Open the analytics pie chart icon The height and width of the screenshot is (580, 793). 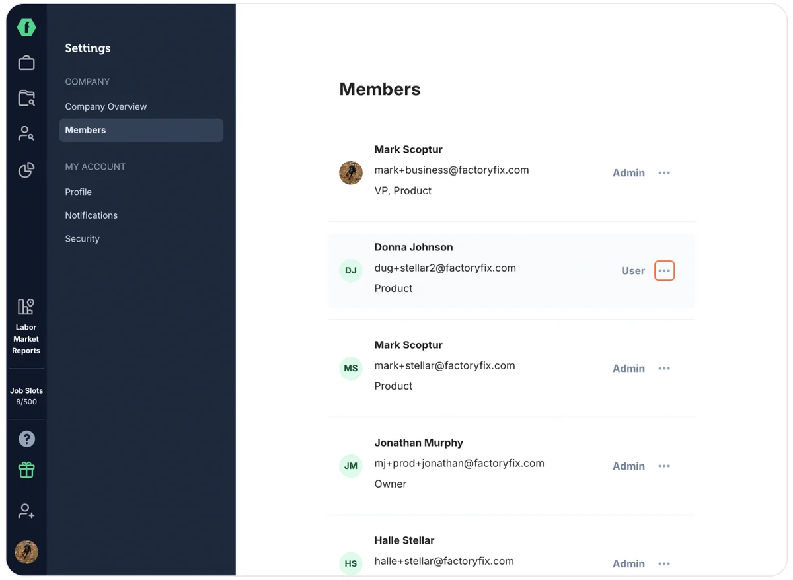(26, 170)
